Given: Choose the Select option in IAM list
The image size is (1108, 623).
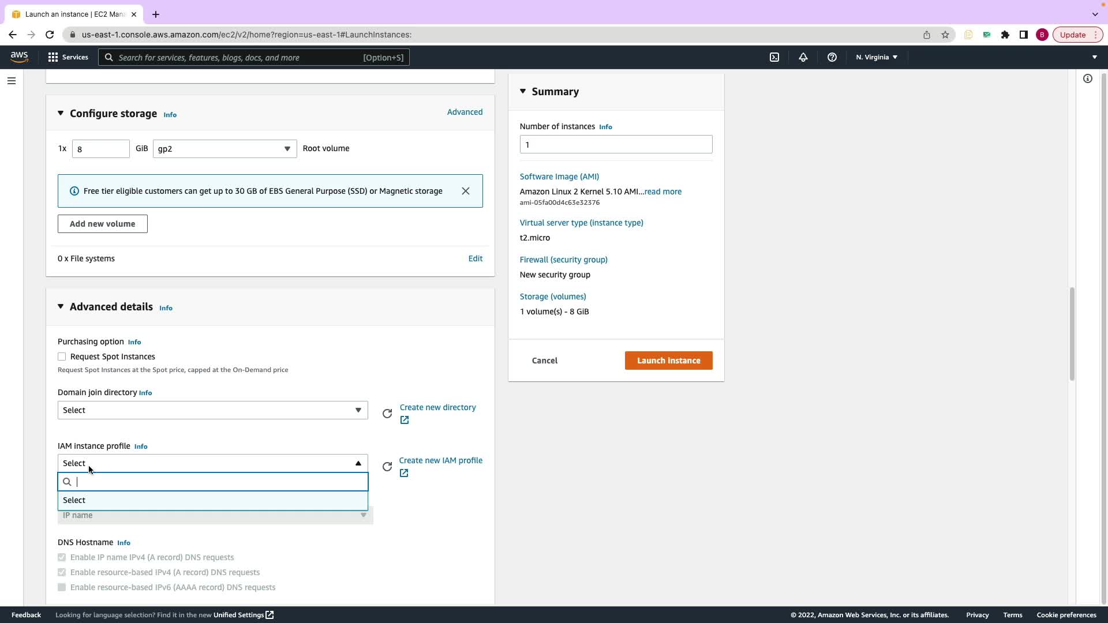Looking at the screenshot, I should pyautogui.click(x=212, y=500).
